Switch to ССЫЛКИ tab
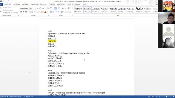The image size is (175, 98). point(52,4)
